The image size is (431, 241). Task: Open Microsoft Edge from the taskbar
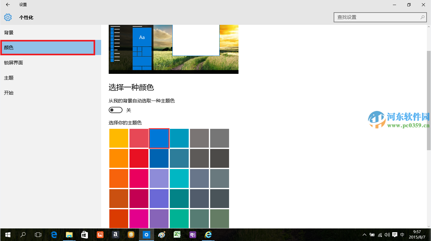54,234
